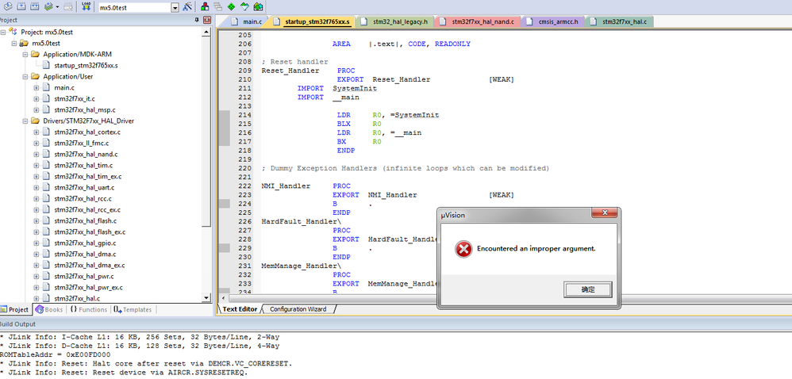
Task: Pin the Project panel with pushpin icon
Action: coord(197,20)
